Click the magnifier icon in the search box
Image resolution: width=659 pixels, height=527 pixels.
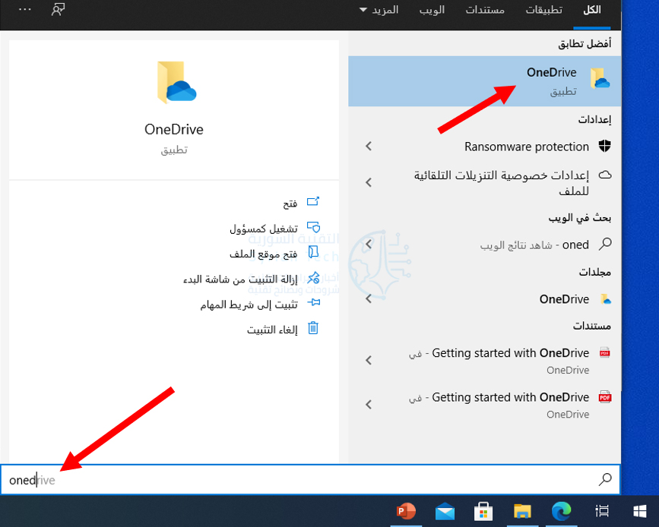605,479
